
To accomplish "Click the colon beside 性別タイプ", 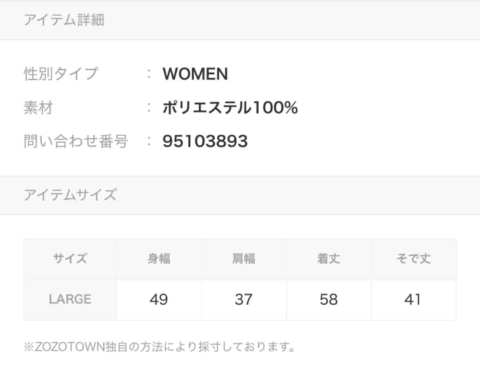I will [x=149, y=74].
